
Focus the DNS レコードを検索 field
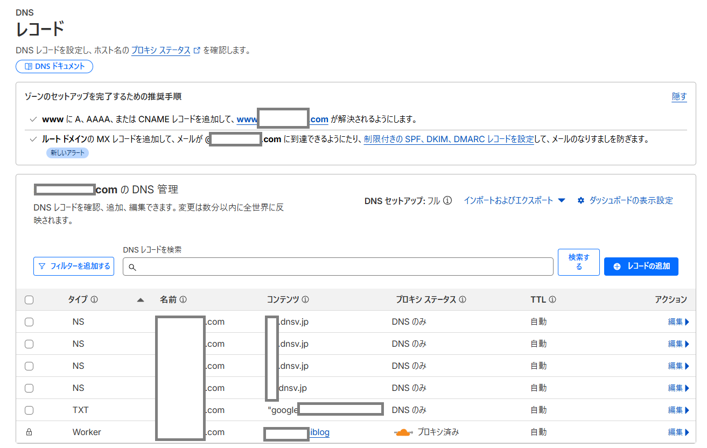click(338, 267)
